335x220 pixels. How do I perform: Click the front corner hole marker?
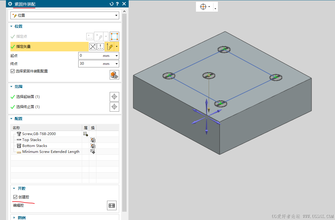[x=221, y=104]
